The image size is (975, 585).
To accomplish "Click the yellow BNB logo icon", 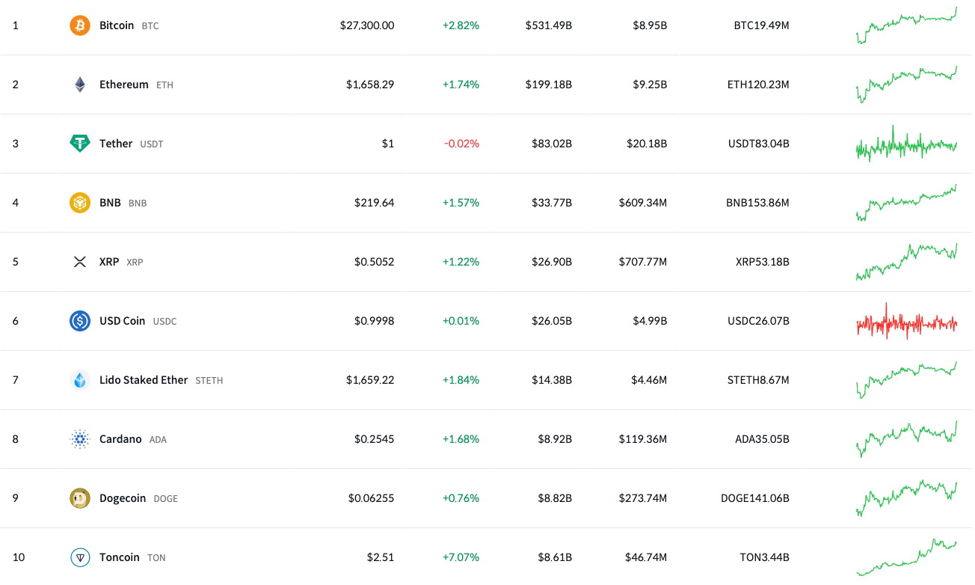I will [x=80, y=203].
